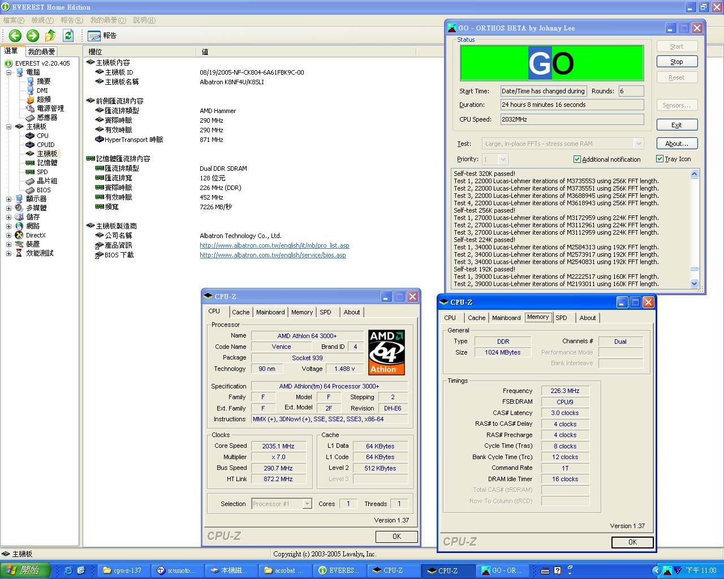This screenshot has height=579, width=724.
Task: Switch to the Cache tab in CPU-Z
Action: (240, 312)
